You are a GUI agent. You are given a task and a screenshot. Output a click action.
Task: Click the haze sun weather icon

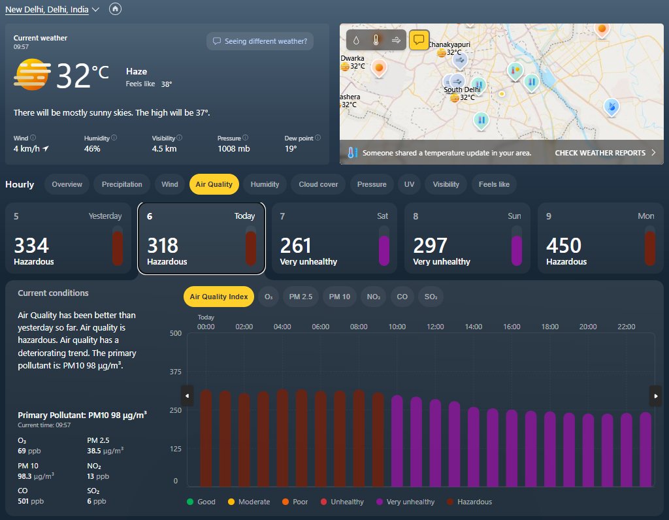click(x=32, y=74)
